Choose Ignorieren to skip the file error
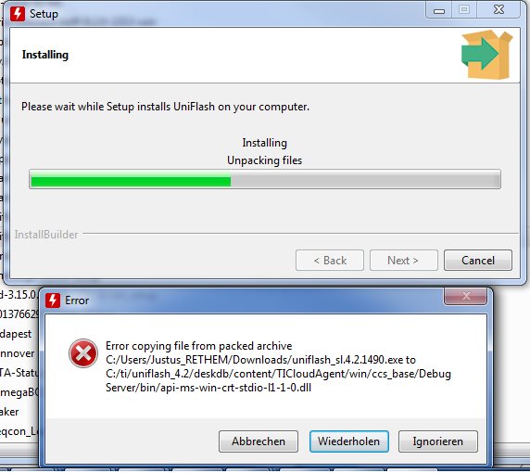530x473 pixels. (x=437, y=441)
